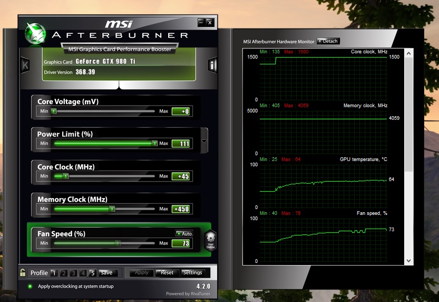Select profile slot 2
The image size is (439, 302).
[64, 273]
